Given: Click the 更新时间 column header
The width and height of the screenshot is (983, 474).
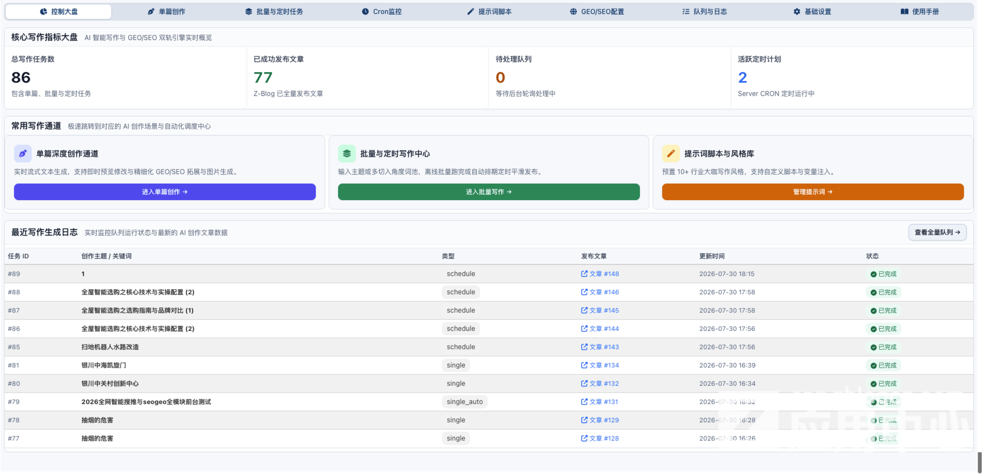Looking at the screenshot, I should 712,256.
